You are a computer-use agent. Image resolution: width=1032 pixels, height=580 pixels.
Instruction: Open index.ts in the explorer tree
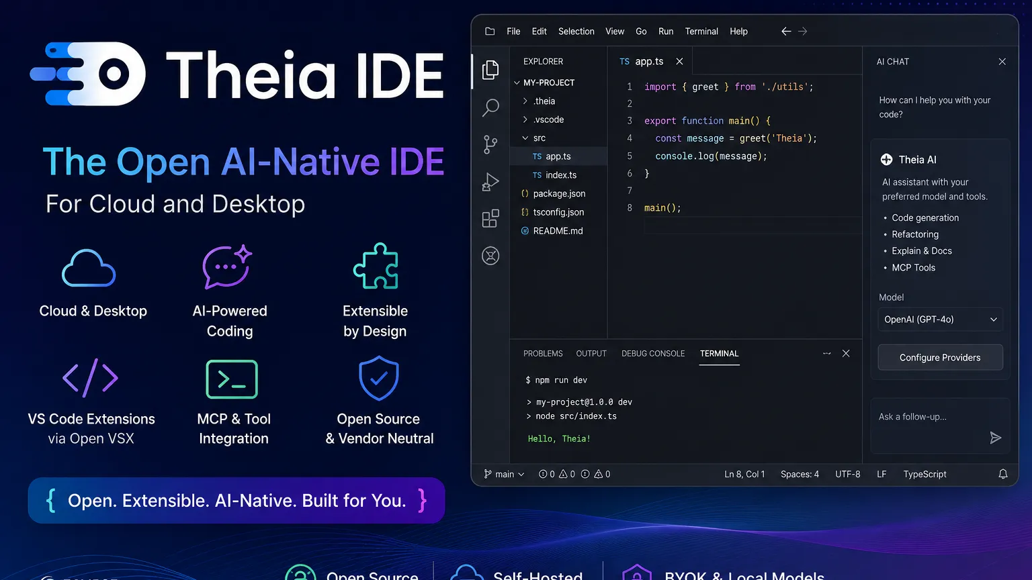point(559,175)
